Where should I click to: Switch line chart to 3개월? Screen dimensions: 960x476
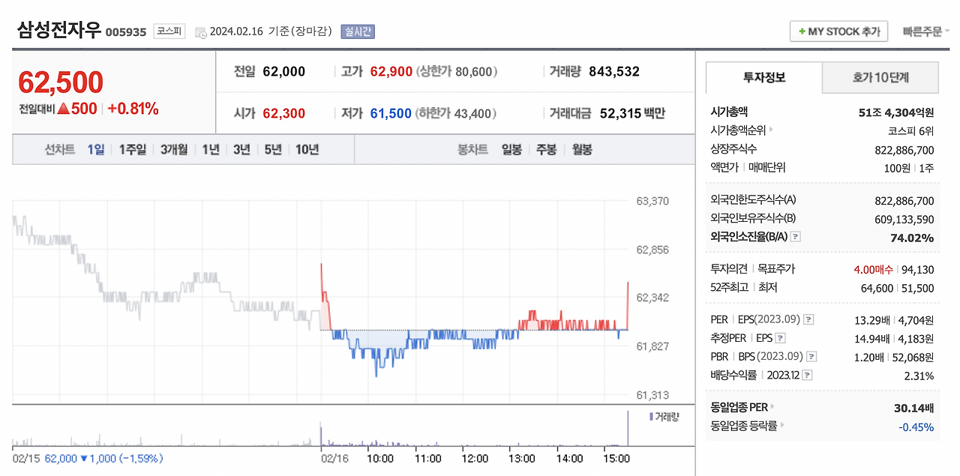pos(174,149)
